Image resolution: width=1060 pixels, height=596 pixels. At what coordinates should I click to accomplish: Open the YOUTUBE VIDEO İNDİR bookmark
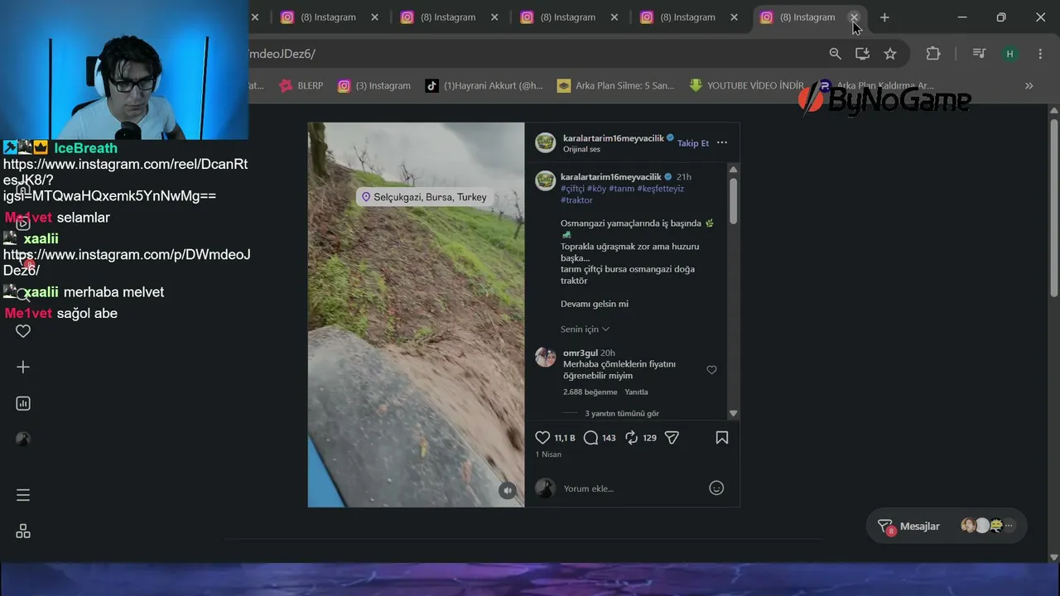click(x=746, y=85)
